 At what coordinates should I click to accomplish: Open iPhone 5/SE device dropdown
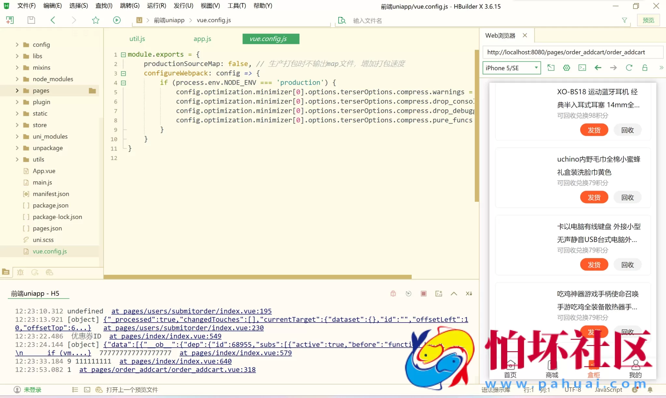pyautogui.click(x=512, y=68)
